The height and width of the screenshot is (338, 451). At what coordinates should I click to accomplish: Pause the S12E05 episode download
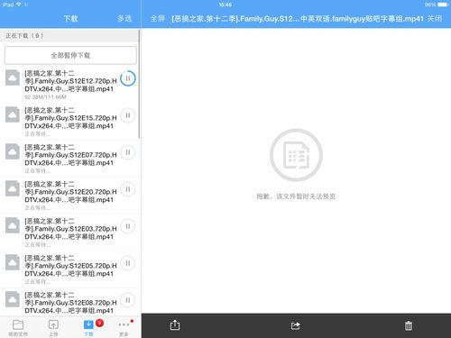pyautogui.click(x=128, y=263)
